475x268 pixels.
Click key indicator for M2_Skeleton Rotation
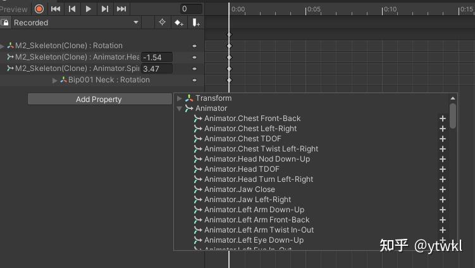pyautogui.click(x=194, y=46)
